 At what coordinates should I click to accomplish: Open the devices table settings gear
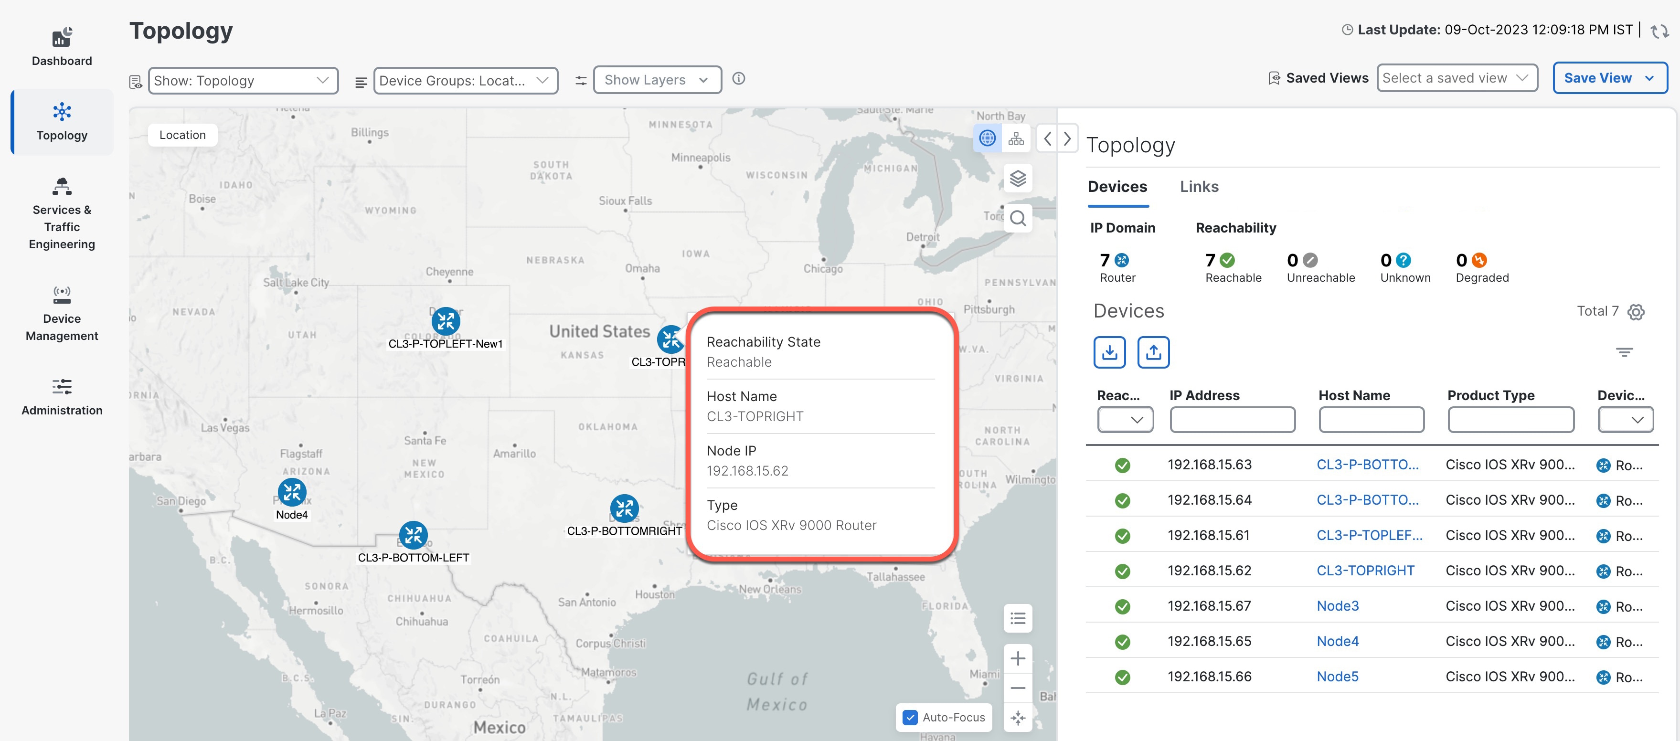coord(1636,312)
